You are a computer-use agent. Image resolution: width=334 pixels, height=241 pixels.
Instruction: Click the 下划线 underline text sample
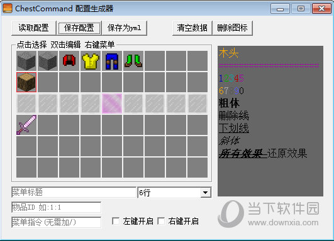[x=233, y=128]
